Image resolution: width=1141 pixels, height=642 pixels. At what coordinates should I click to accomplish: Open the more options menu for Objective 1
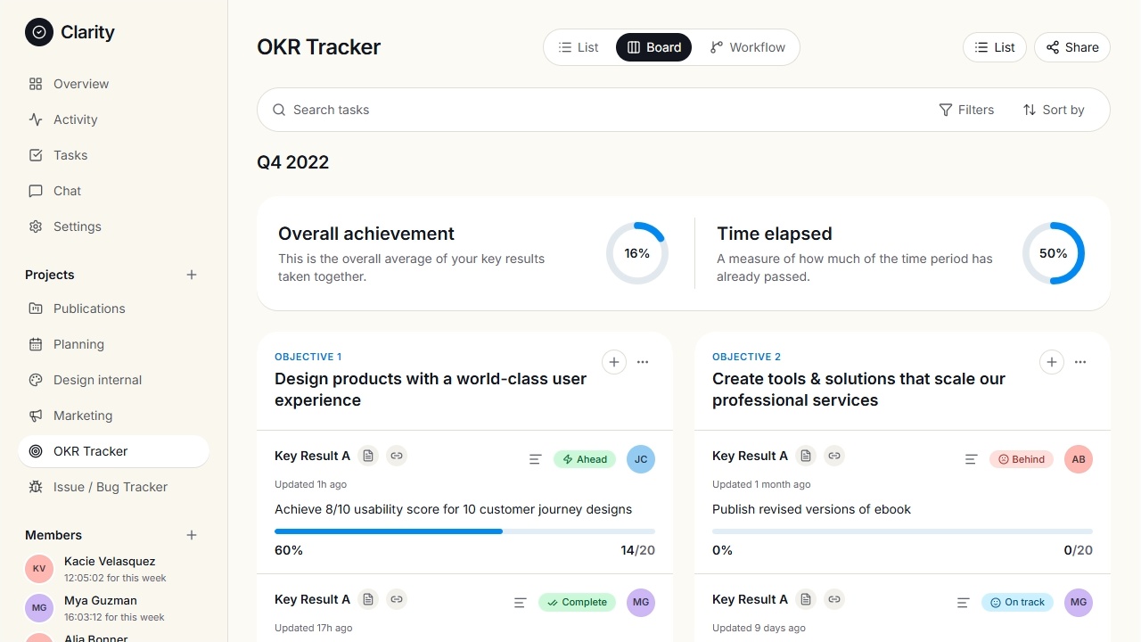click(643, 362)
